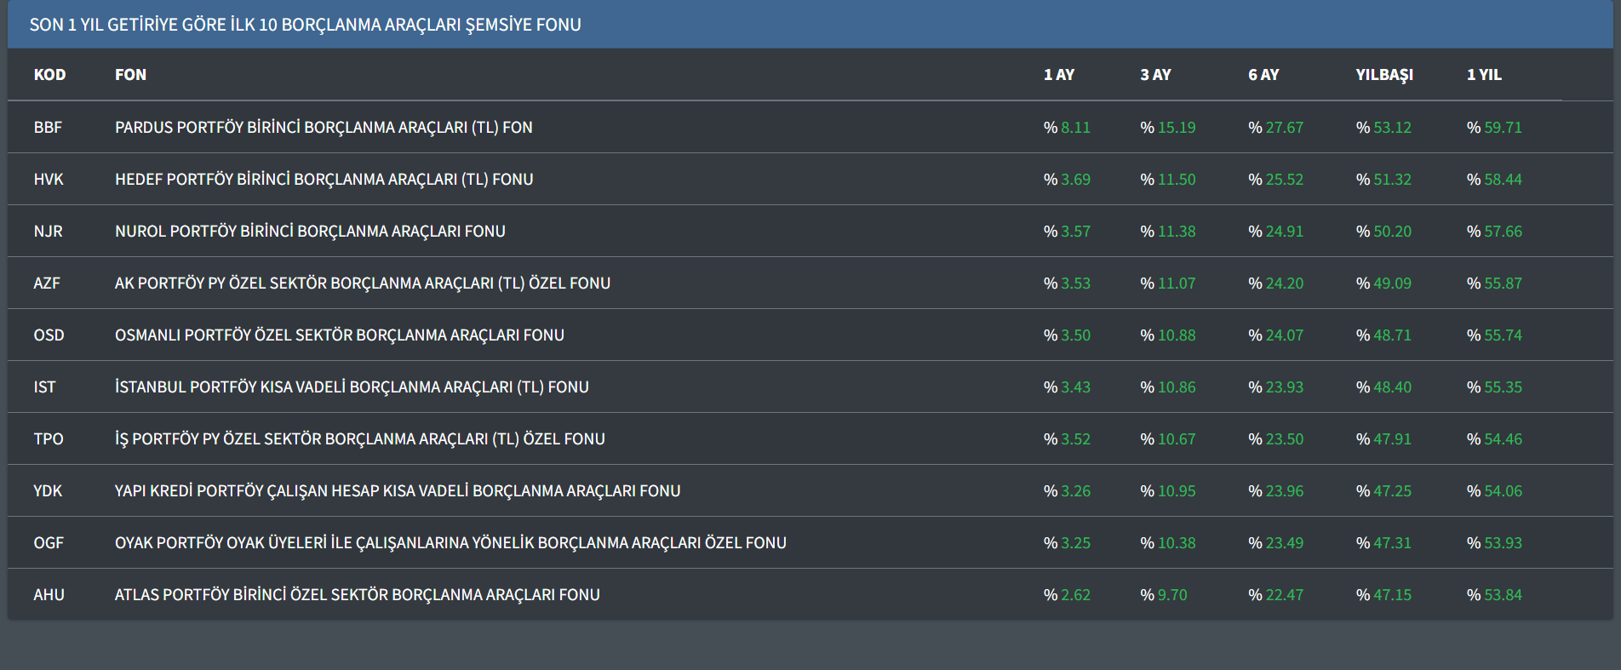Open the HEDEF PORTFÖY BİRİNCİ fund link
1621x670 pixels.
click(324, 180)
